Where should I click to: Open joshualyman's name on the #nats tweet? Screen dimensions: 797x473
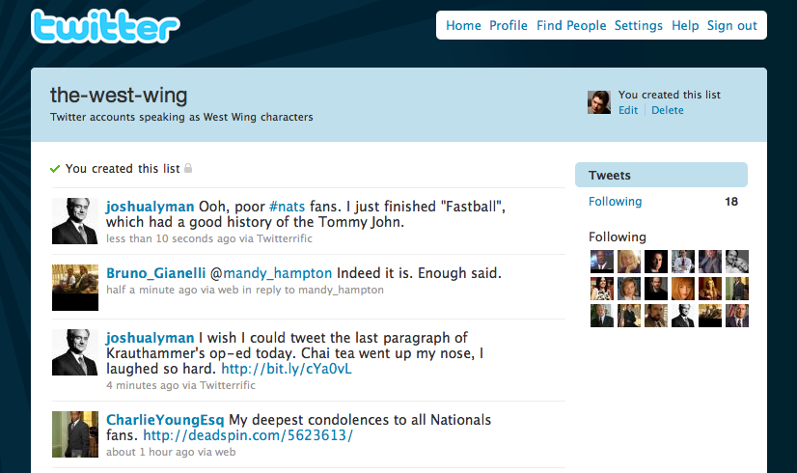point(150,207)
